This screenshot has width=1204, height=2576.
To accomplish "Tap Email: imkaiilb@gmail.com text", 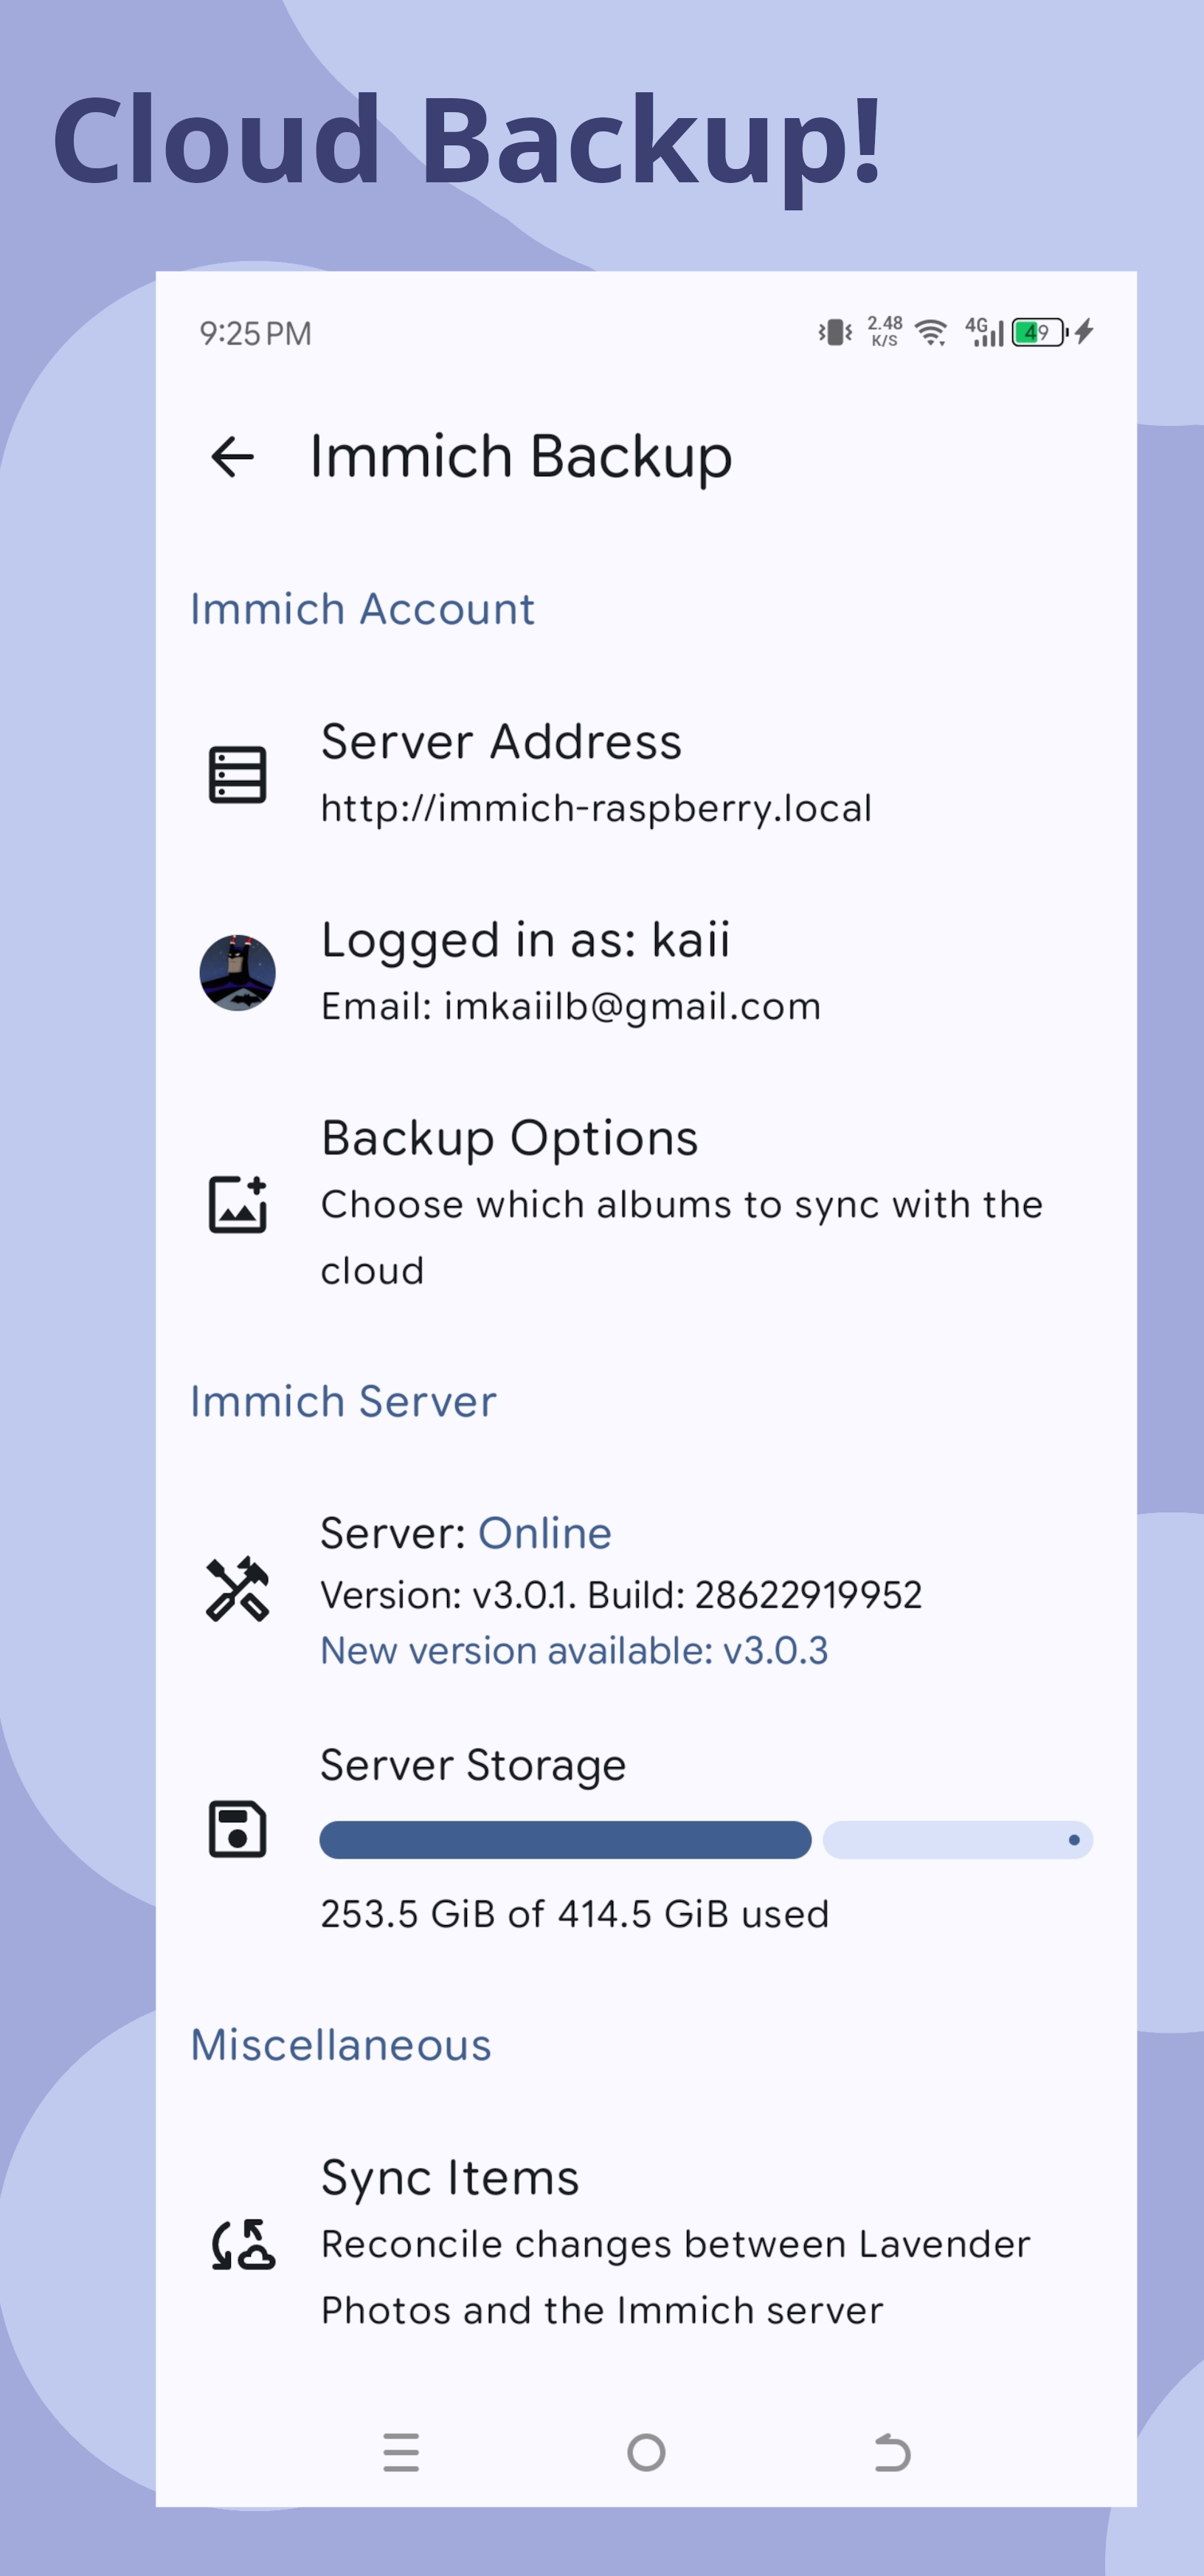I will click(570, 1006).
